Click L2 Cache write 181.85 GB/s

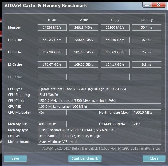pos(84,52)
